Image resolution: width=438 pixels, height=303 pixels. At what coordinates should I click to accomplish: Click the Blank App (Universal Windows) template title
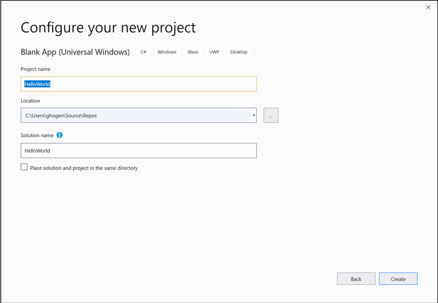point(75,52)
